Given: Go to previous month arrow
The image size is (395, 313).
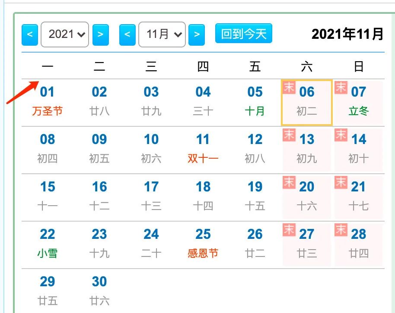Looking at the screenshot, I should coord(127,34).
